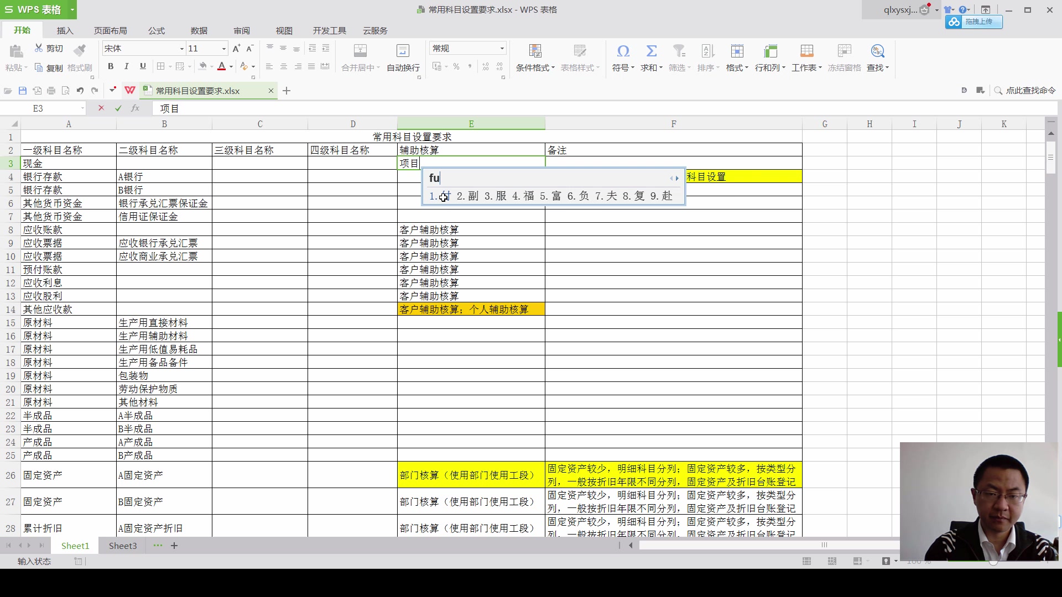
Task: Toggle underline formatting
Action: (x=142, y=66)
